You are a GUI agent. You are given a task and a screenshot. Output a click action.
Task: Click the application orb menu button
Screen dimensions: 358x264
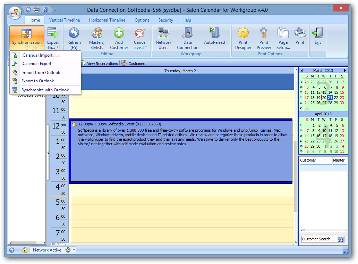click(x=15, y=12)
